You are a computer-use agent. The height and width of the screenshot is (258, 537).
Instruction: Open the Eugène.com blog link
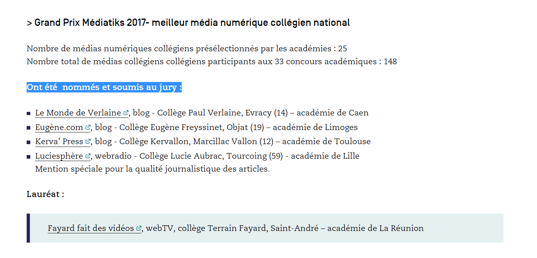[59, 128]
